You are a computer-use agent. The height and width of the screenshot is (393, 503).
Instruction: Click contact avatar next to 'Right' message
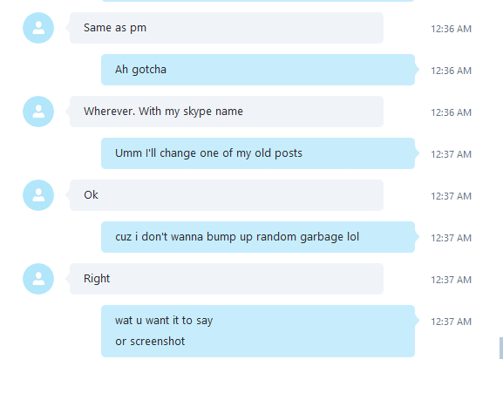[x=38, y=279]
